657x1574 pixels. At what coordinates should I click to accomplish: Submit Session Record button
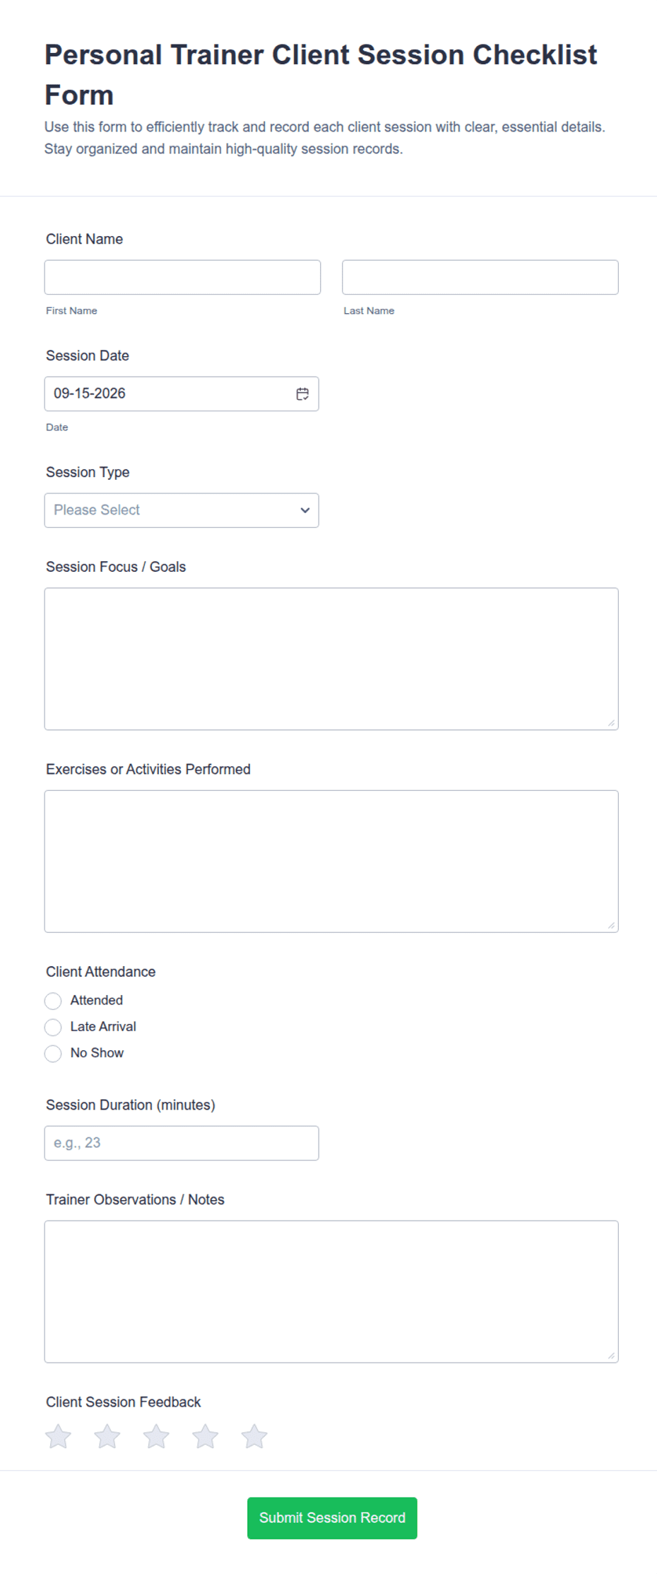[332, 1517]
